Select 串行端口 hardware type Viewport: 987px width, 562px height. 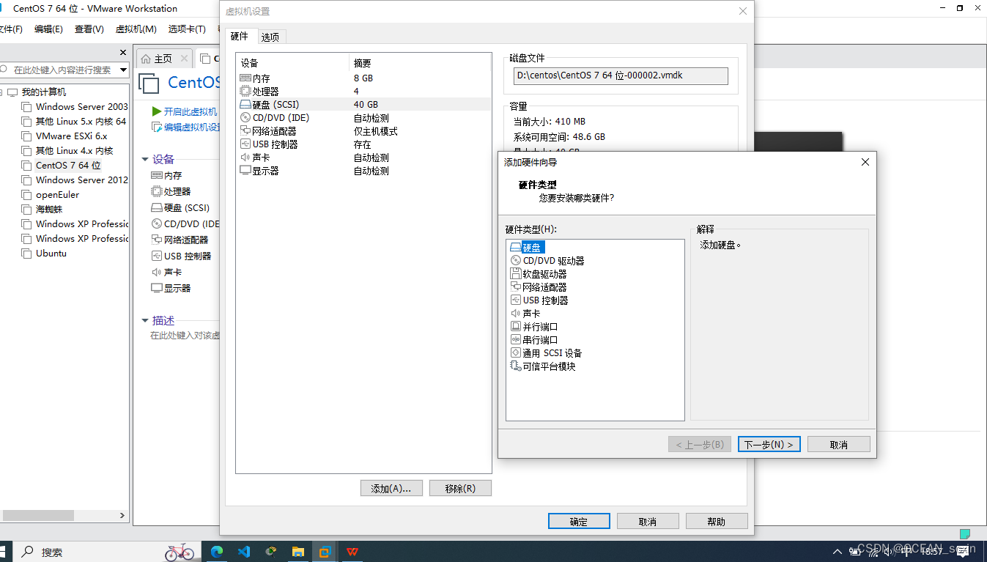(534, 340)
